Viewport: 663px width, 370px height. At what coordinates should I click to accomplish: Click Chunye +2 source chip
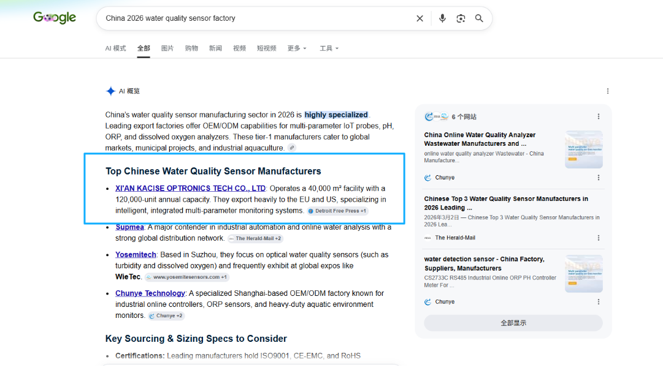click(x=166, y=315)
